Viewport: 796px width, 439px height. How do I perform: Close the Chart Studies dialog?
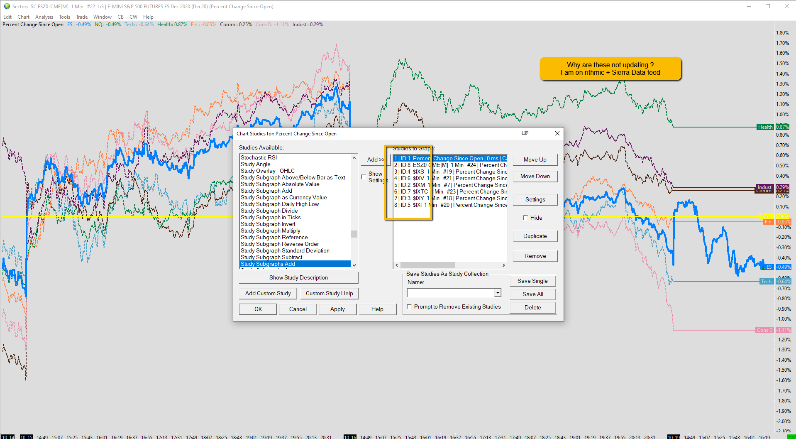click(557, 133)
